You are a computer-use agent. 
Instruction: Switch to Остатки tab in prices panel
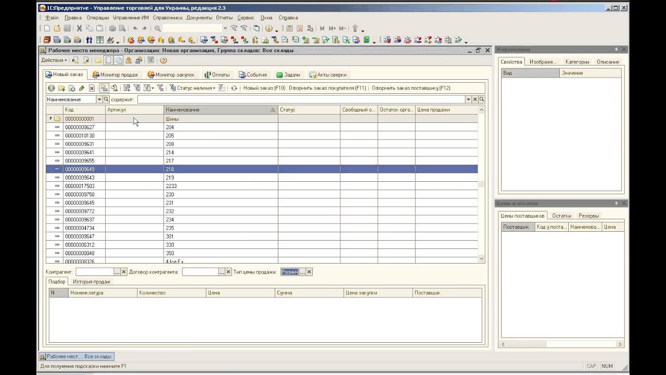point(561,216)
